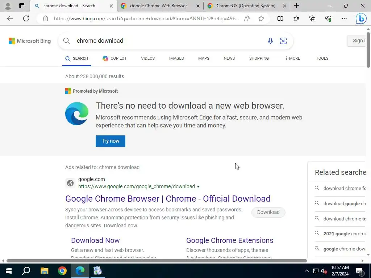Click the magnifier icon in search box
The width and height of the screenshot is (371, 278).
click(67, 41)
